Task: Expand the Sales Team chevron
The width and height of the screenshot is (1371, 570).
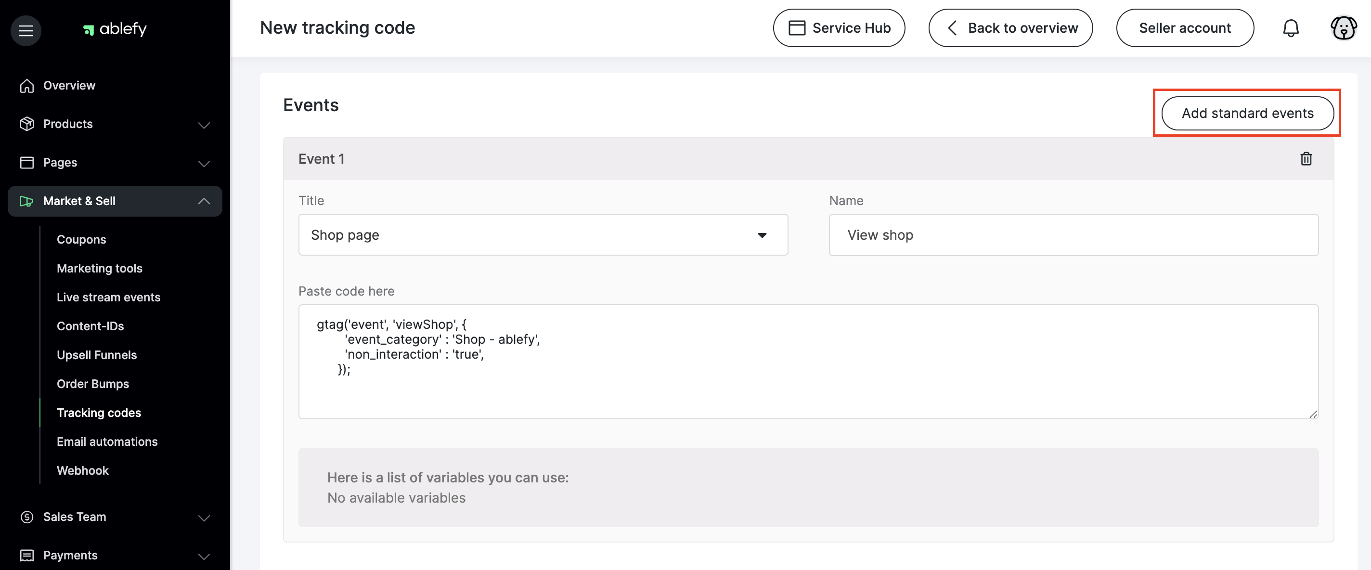Action: [204, 518]
